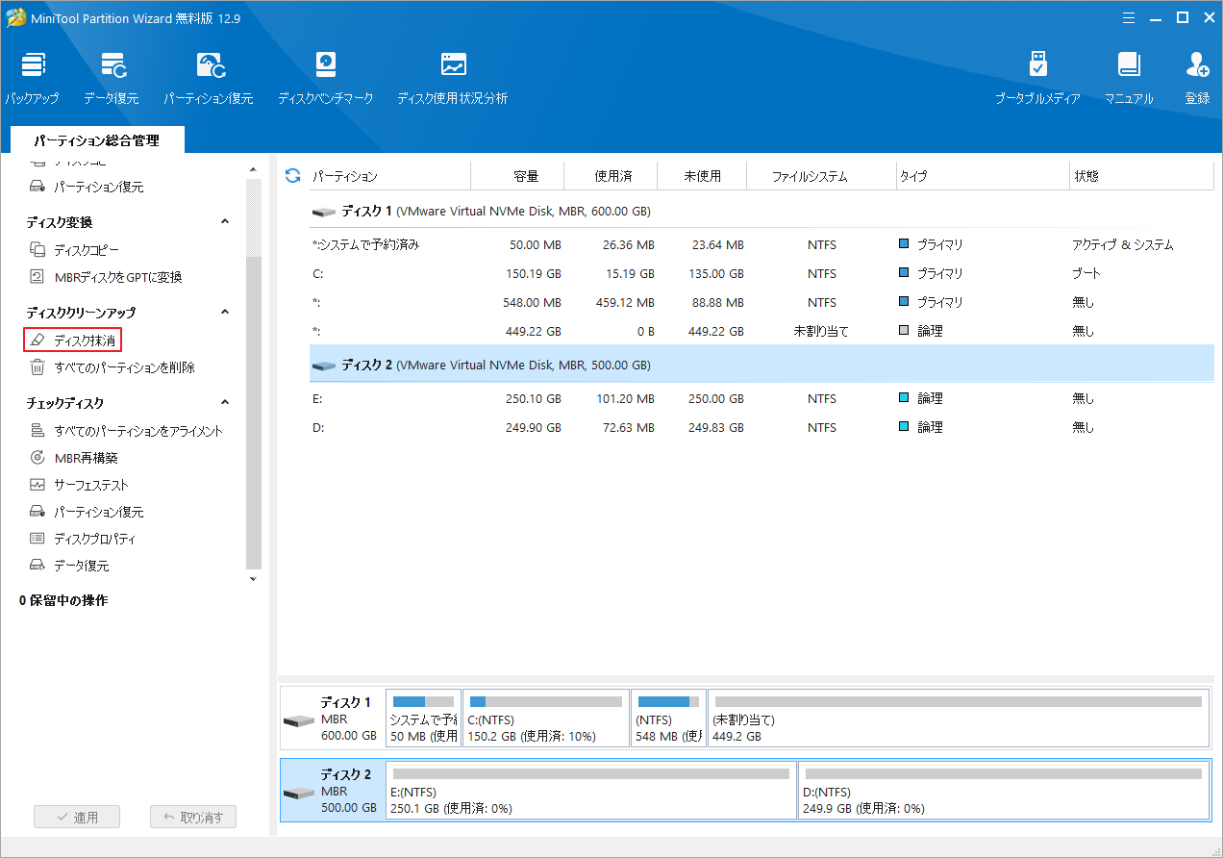Screen dimensions: 1223x858
Task: Switch to パーティション総合管理 tab
Action: pos(96,140)
